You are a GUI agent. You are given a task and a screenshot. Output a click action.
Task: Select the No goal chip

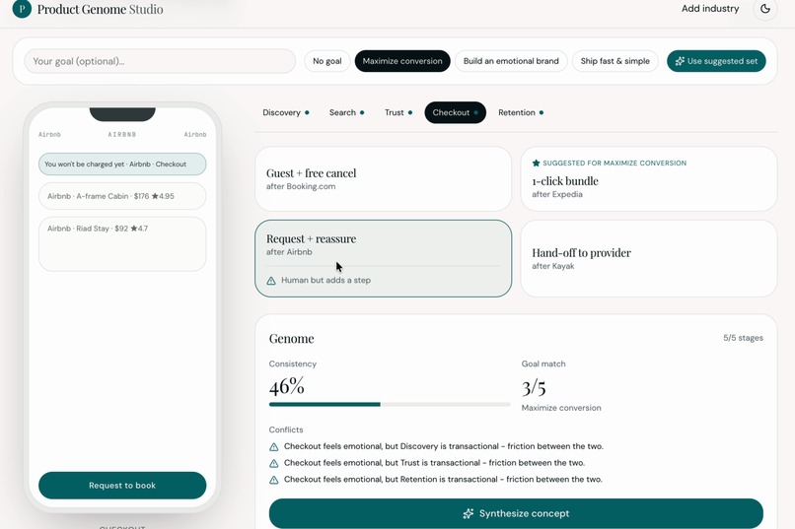[x=327, y=61]
